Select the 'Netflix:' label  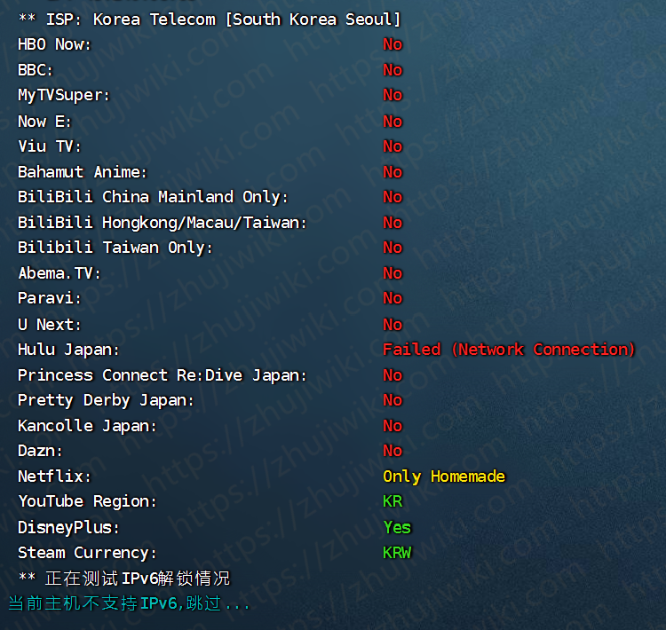[54, 476]
